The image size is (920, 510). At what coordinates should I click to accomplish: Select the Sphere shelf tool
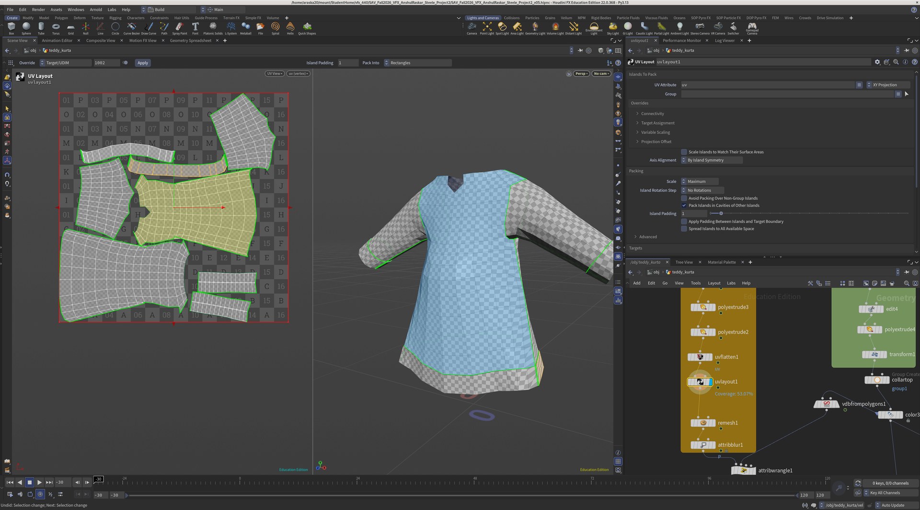pos(26,28)
